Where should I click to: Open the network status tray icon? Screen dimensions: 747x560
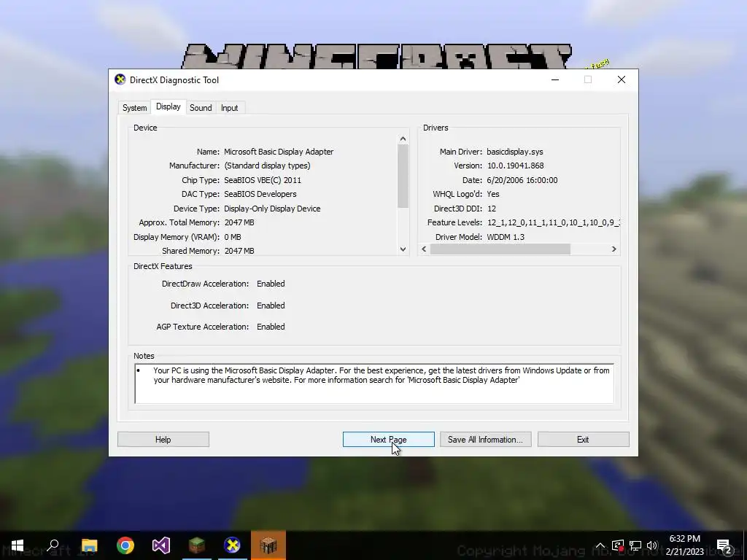635,545
